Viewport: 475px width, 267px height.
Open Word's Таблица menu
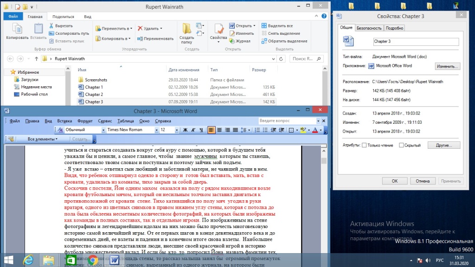pyautogui.click(x=125, y=121)
